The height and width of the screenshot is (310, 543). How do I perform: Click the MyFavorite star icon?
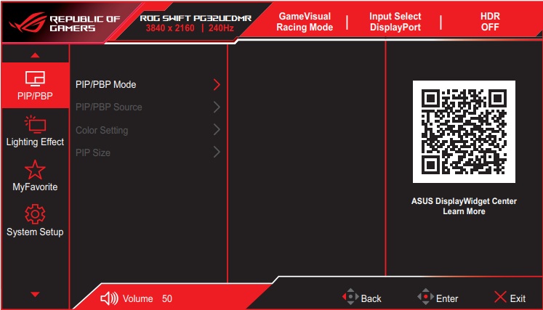coord(35,169)
